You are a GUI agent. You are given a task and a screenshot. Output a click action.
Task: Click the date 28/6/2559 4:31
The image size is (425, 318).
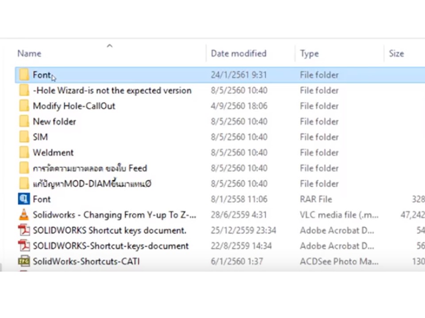[x=239, y=215]
